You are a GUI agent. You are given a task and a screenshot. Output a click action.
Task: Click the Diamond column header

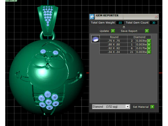tap(139, 37)
